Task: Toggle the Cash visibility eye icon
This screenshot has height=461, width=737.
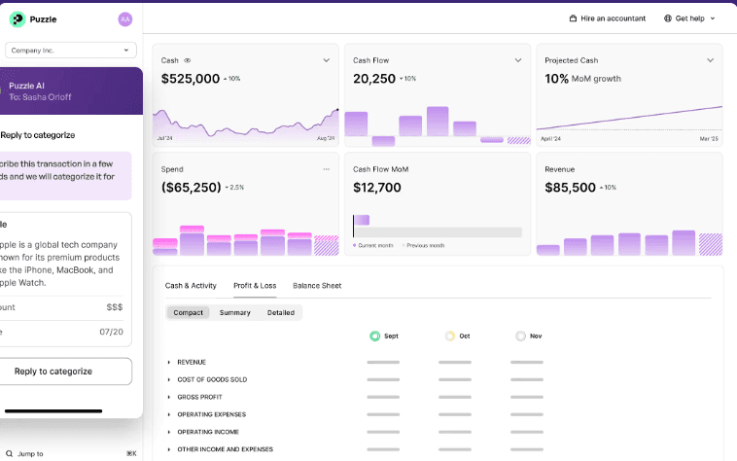Action: tap(188, 60)
